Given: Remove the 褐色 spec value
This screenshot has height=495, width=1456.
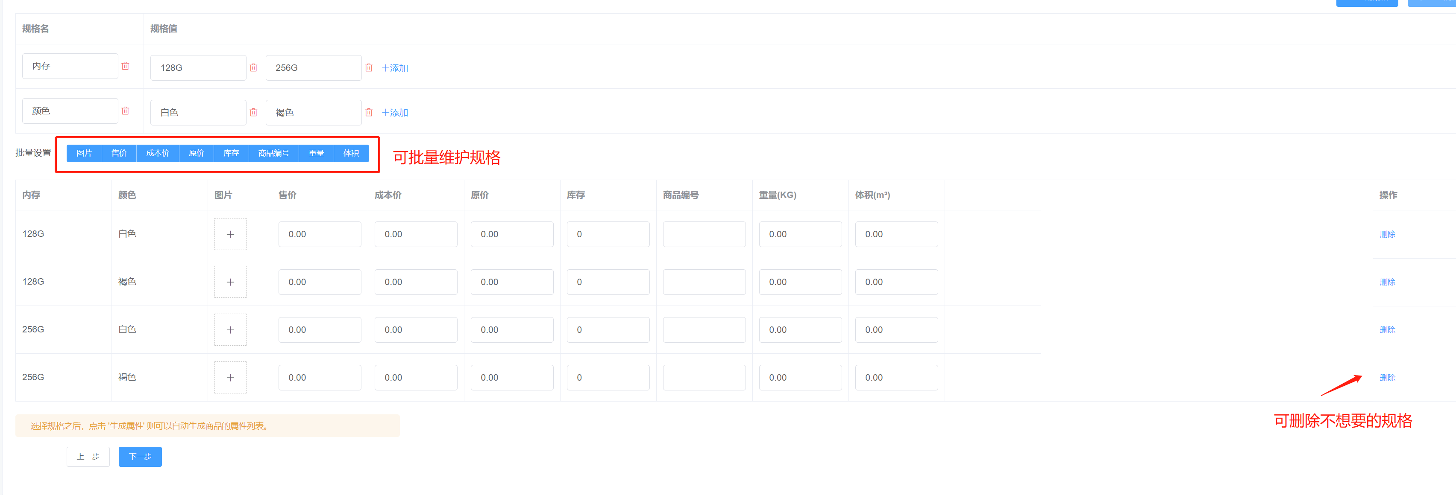Looking at the screenshot, I should point(369,112).
